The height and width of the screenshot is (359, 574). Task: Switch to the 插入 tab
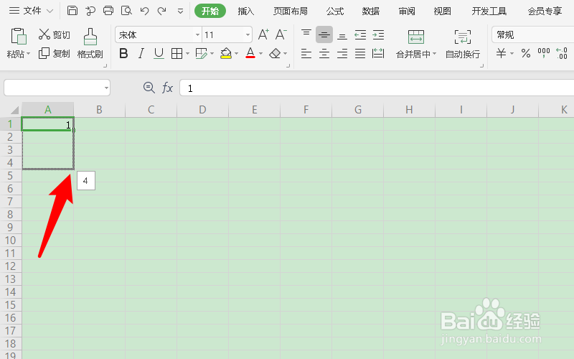(246, 11)
